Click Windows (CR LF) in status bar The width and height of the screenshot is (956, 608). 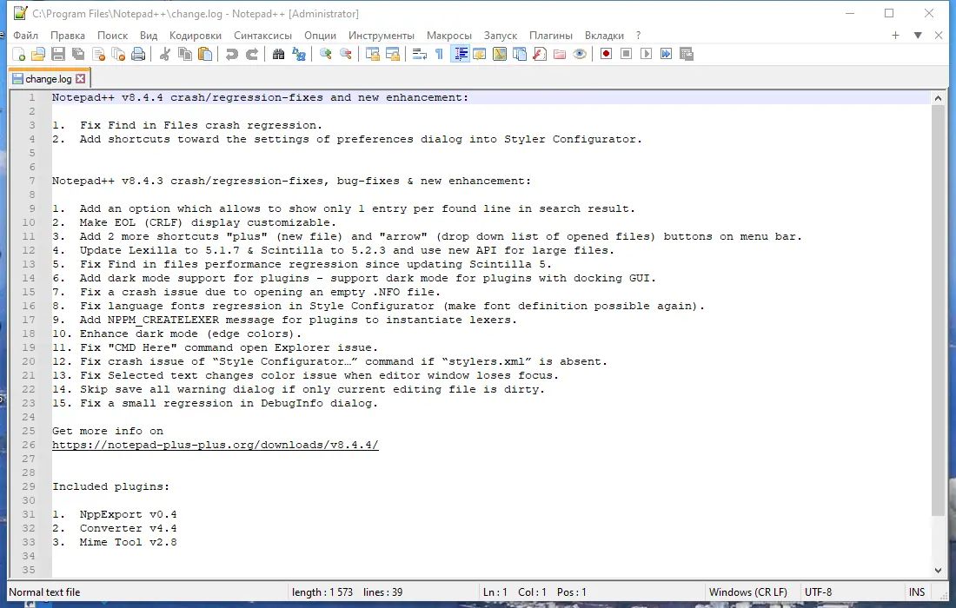point(748,592)
